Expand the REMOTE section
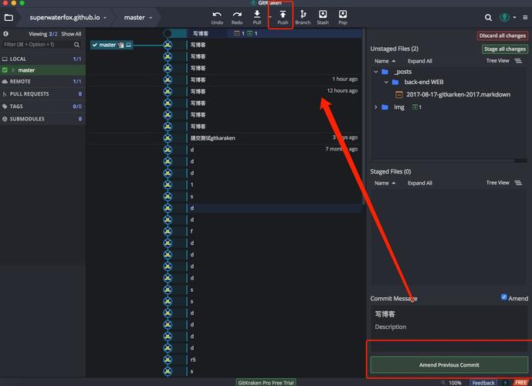 pos(42,82)
